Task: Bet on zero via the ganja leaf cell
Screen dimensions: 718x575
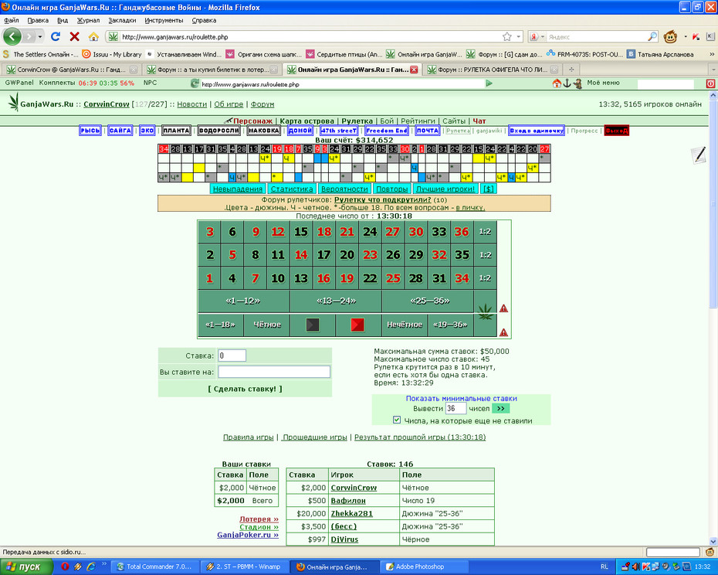Action: tap(486, 313)
